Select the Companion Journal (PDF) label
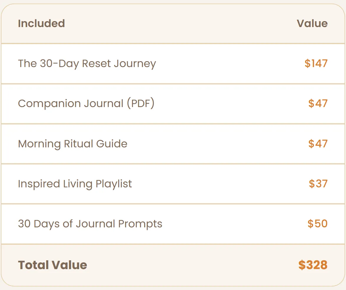346x290 pixels. tap(86, 104)
